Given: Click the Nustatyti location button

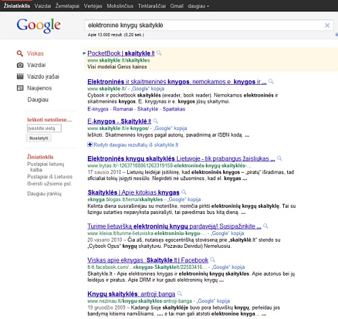Looking at the screenshot, I should click(x=39, y=138).
